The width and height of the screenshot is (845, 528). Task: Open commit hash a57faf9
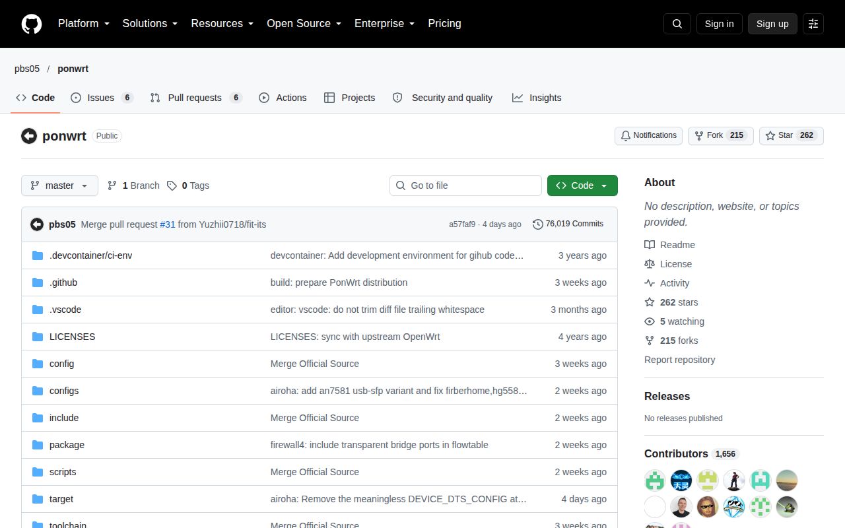pyautogui.click(x=462, y=224)
